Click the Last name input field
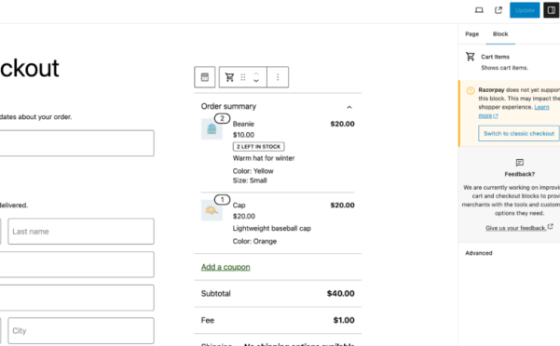 pyautogui.click(x=81, y=232)
